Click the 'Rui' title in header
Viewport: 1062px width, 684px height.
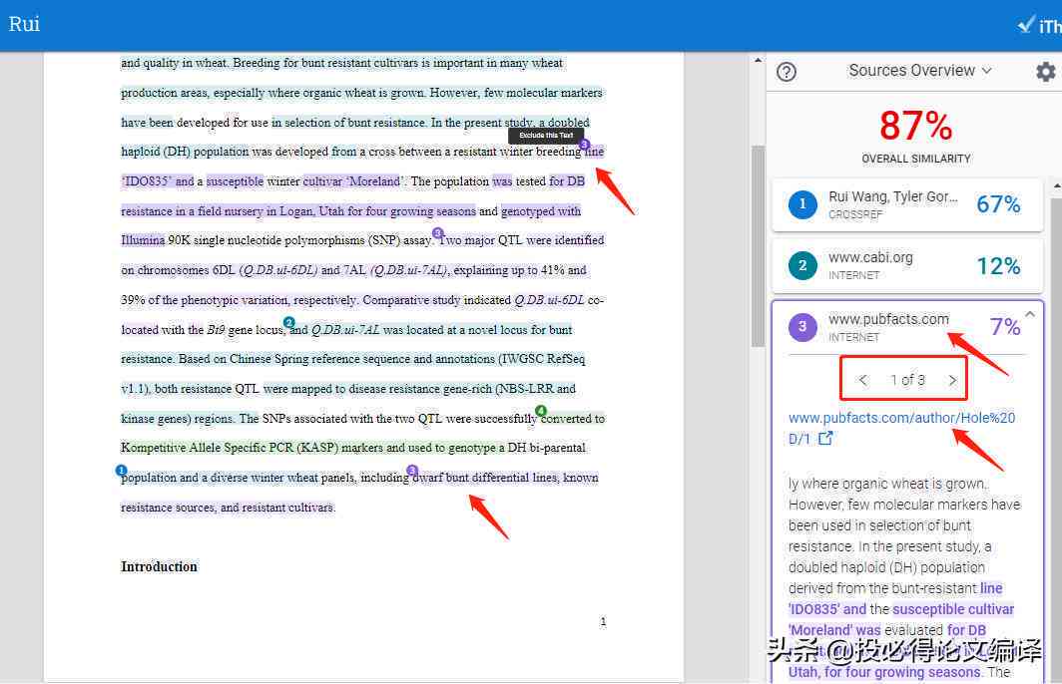coord(24,24)
